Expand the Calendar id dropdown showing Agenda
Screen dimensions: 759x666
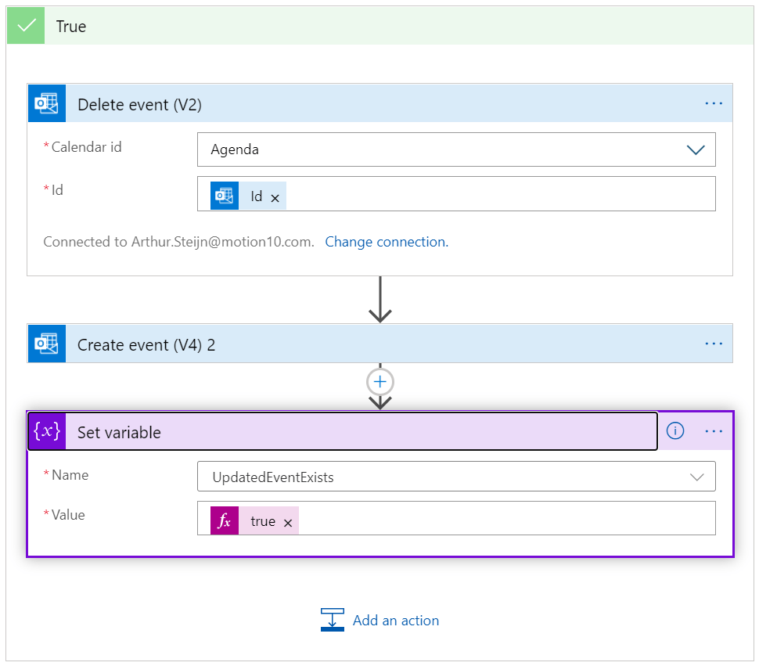click(695, 149)
